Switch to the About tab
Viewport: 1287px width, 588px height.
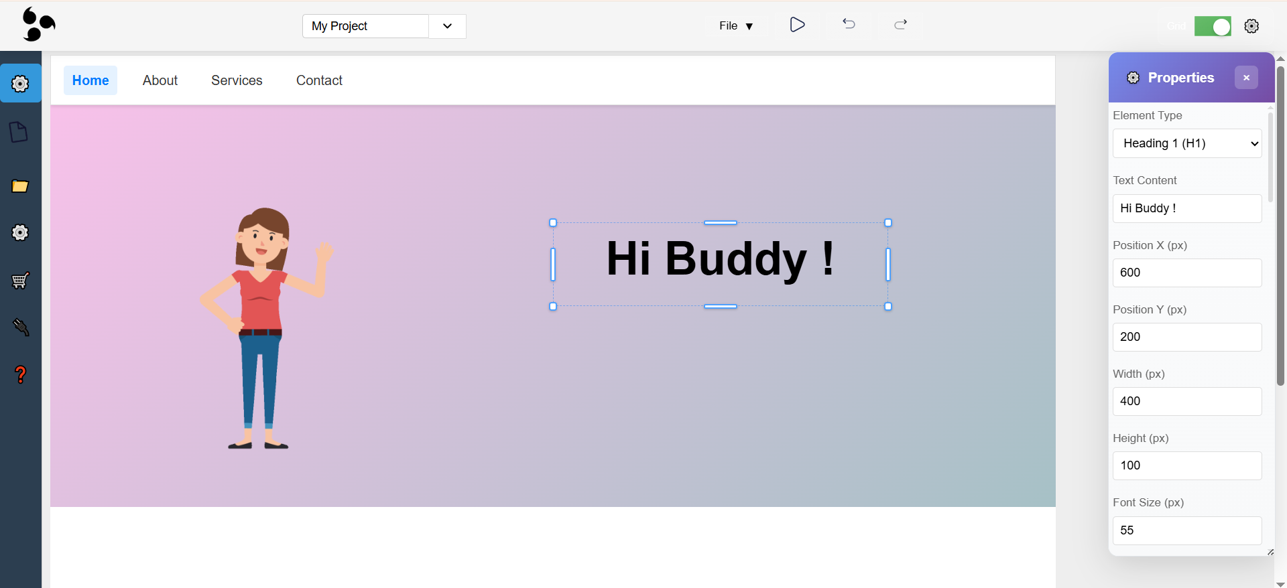[160, 80]
